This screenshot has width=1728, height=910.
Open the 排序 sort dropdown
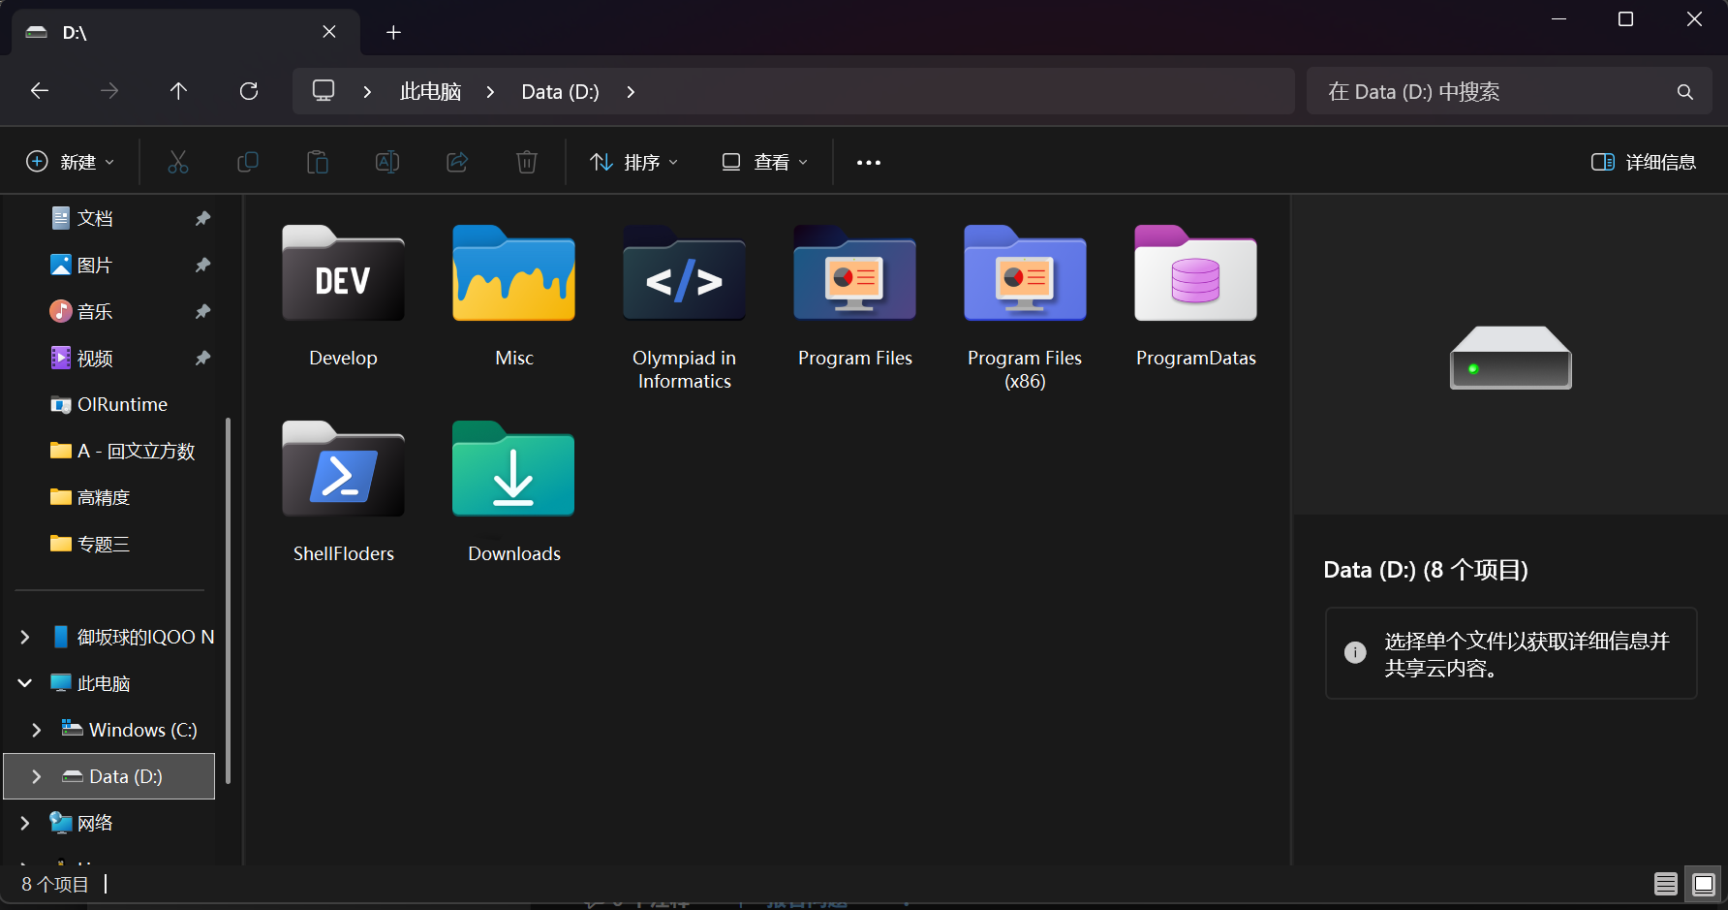(634, 162)
